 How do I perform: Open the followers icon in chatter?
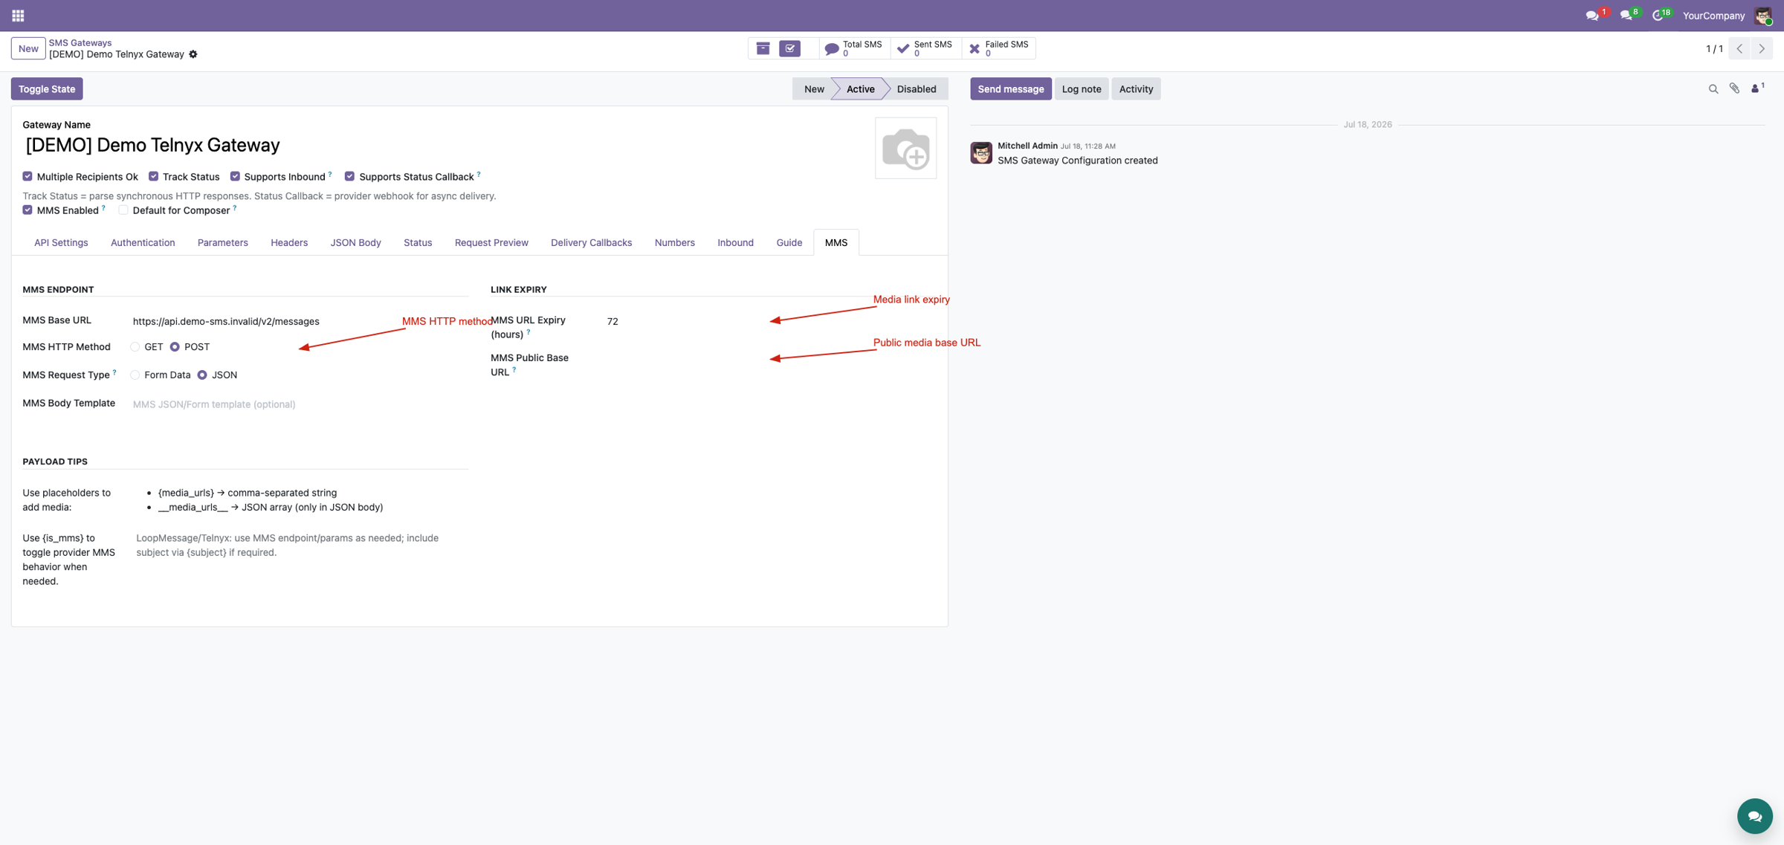1757,88
